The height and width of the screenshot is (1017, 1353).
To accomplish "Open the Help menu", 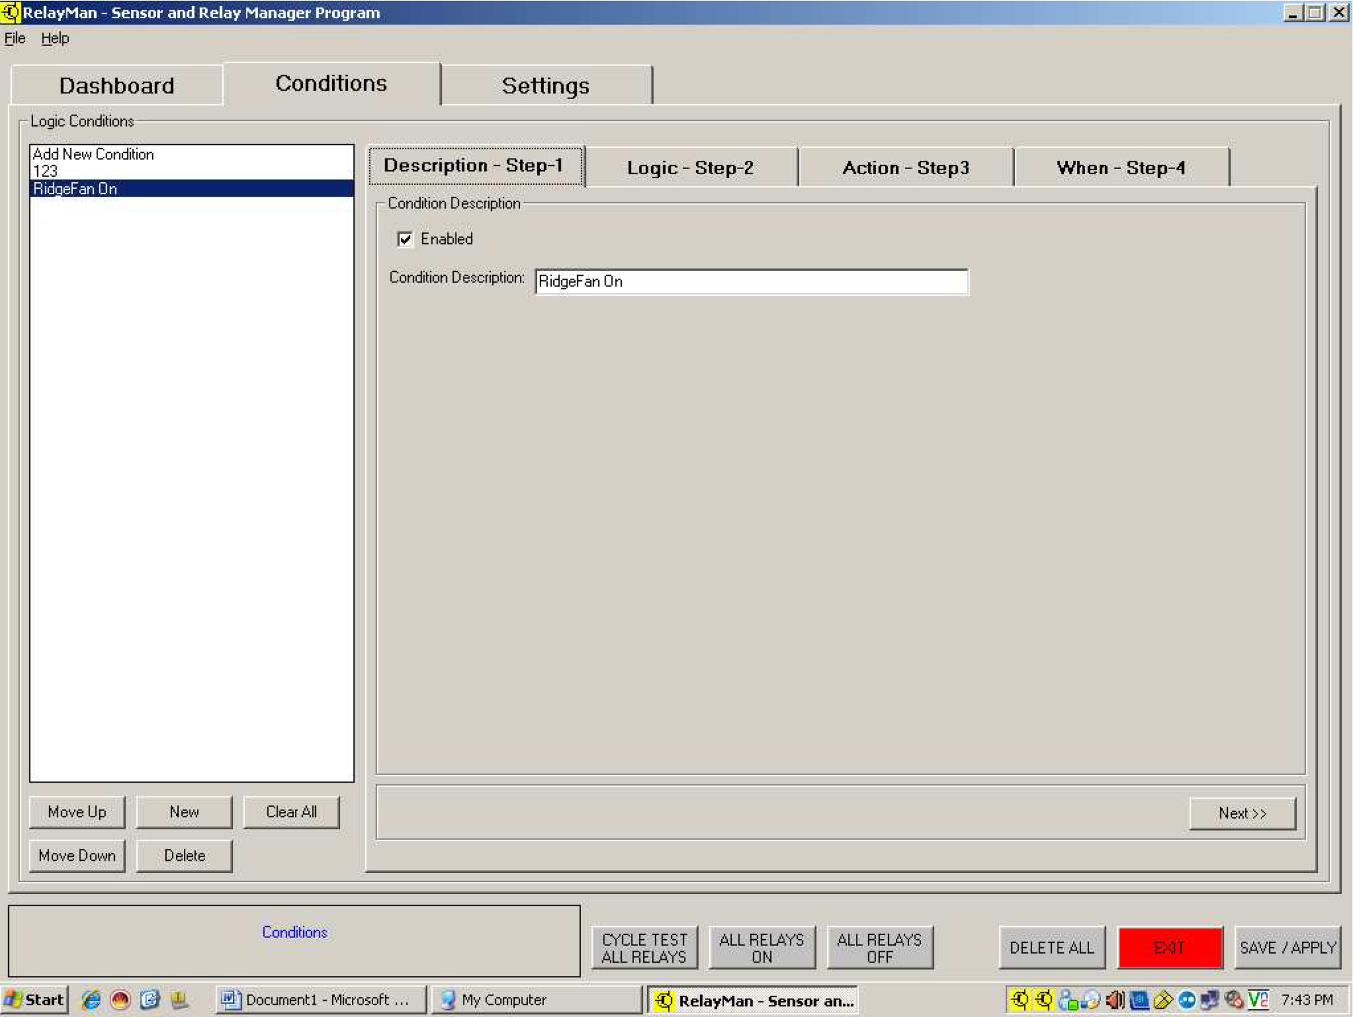I will [x=55, y=38].
